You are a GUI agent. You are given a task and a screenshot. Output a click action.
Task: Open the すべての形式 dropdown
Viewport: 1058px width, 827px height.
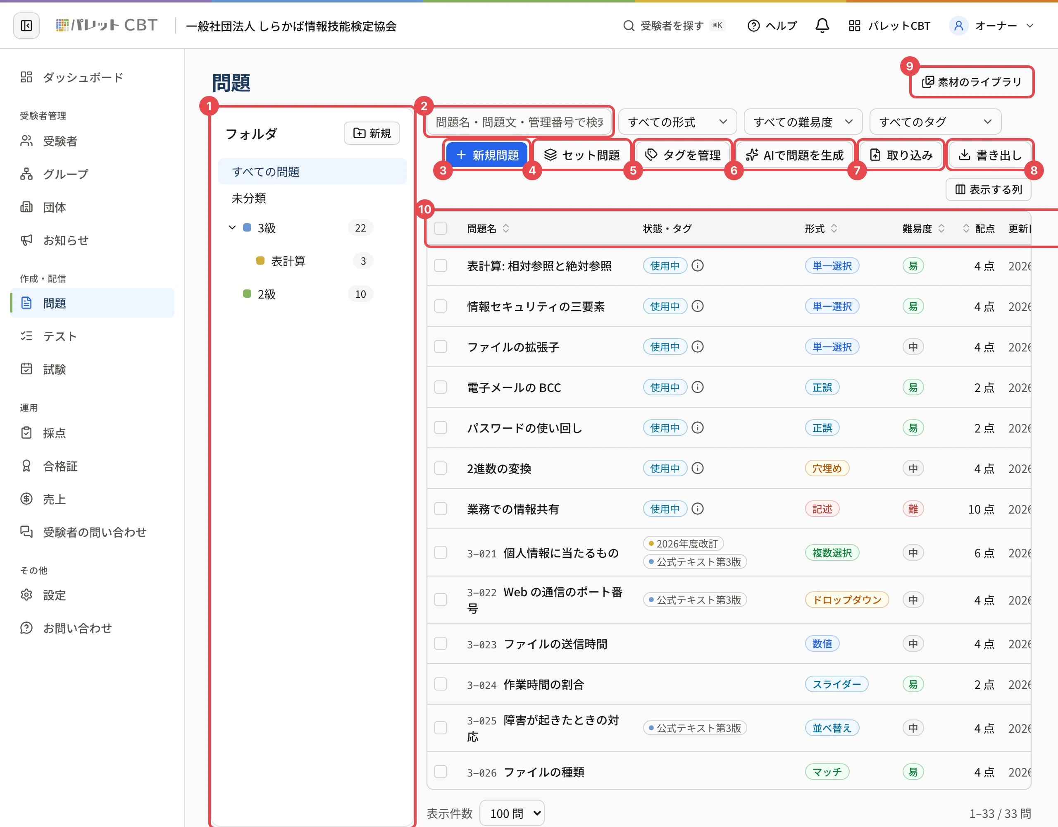tap(677, 122)
